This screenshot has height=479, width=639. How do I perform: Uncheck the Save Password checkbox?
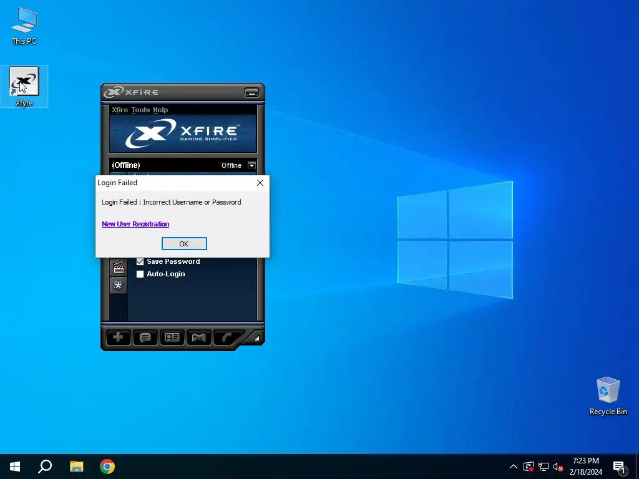(140, 261)
